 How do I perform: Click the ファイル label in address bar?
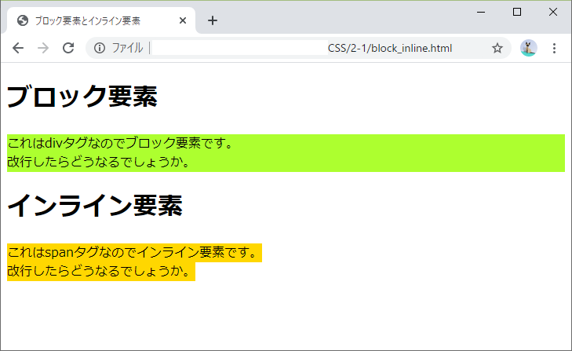tap(127, 48)
